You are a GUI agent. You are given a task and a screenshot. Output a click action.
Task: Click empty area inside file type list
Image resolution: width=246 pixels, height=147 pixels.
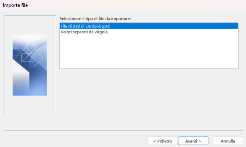click(149, 51)
